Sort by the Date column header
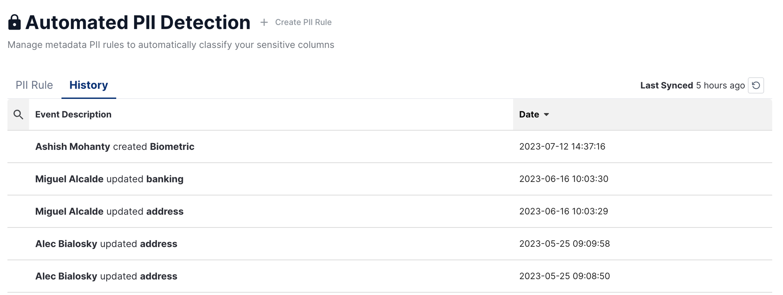Screen dimensions: 783x295 tap(529, 115)
